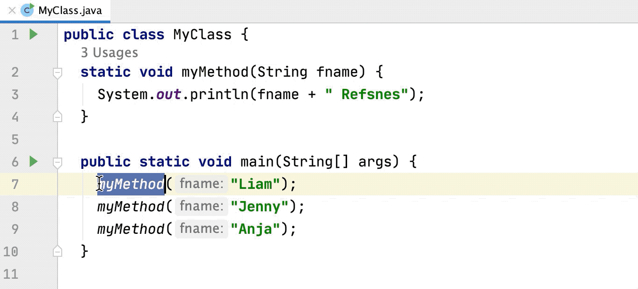
Task: Click the Java class icon on the tab
Action: (28, 10)
